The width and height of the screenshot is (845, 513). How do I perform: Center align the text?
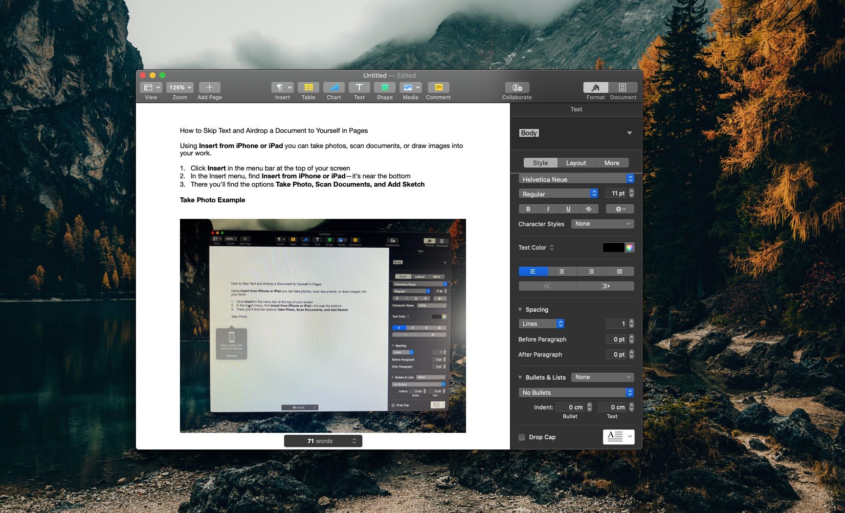[562, 271]
